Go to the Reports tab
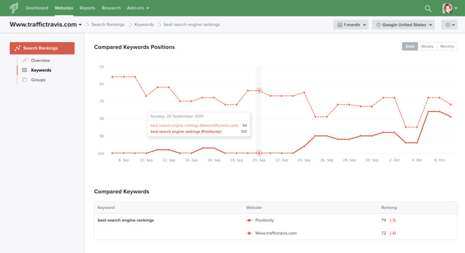This screenshot has height=253, width=465. click(88, 8)
